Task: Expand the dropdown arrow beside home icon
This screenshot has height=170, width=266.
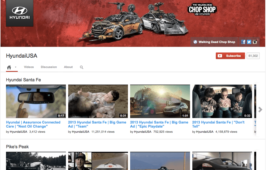Action: (x=16, y=67)
